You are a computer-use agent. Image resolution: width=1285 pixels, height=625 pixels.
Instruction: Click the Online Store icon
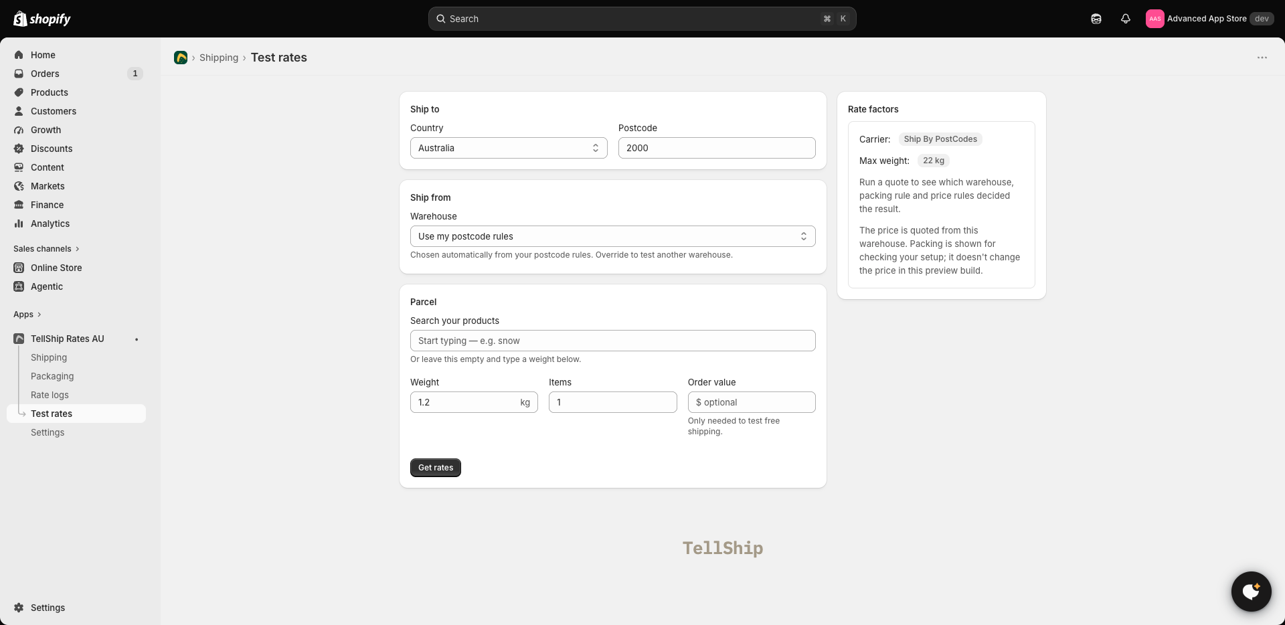point(19,268)
